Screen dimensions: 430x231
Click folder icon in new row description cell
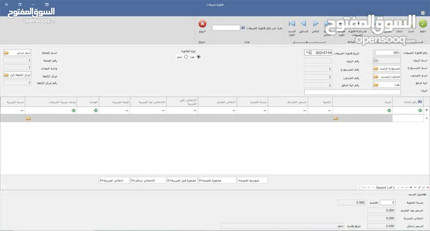pos(336,118)
